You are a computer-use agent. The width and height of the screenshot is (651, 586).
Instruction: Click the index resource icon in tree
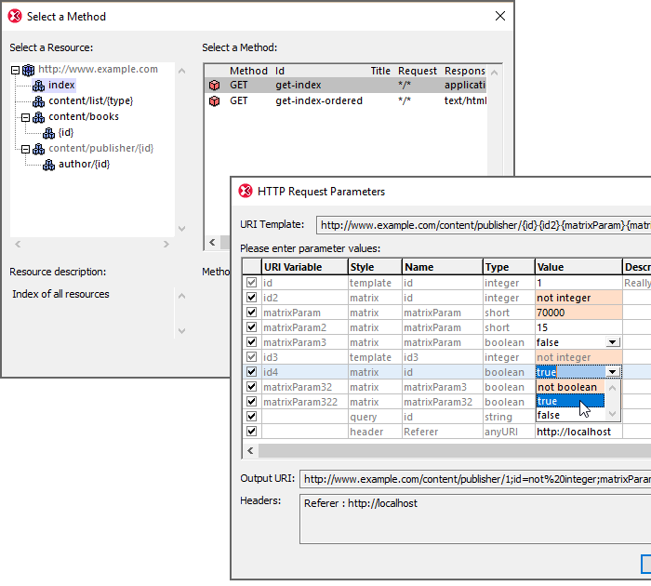click(38, 86)
